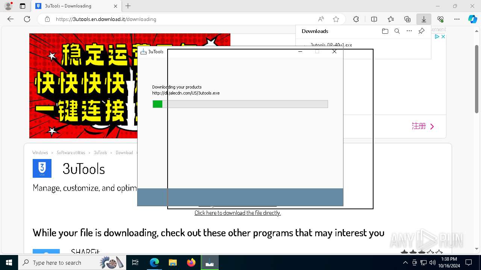
Task: Open File Explorer from taskbar
Action: click(x=173, y=262)
